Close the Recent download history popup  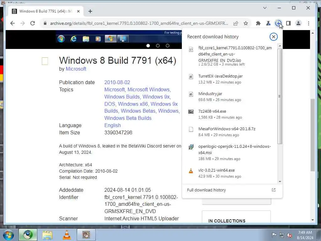(x=273, y=37)
